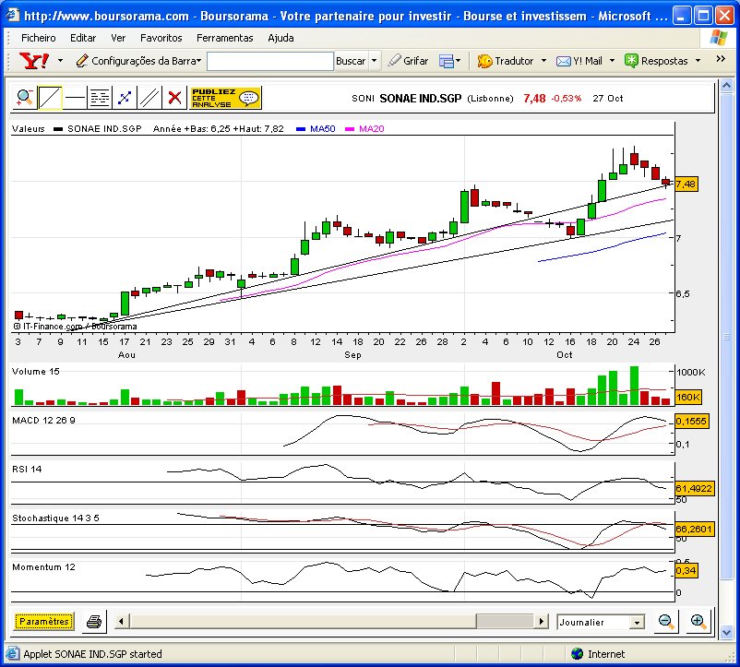Screen dimensions: 740x667
Task: Open the Ficheiro menu
Action: (38, 38)
